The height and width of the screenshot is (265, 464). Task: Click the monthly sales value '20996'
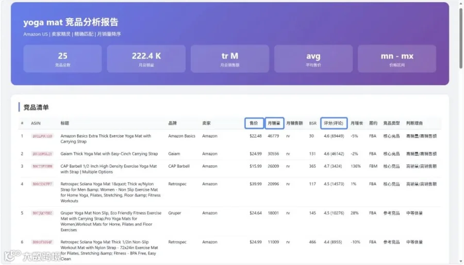point(273,184)
